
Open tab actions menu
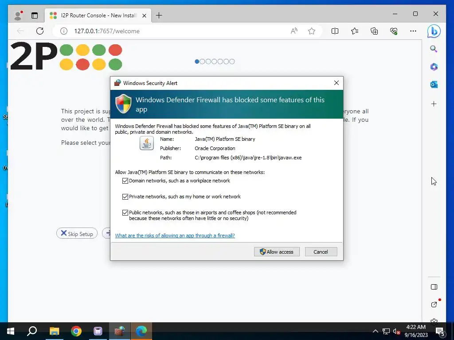point(35,15)
